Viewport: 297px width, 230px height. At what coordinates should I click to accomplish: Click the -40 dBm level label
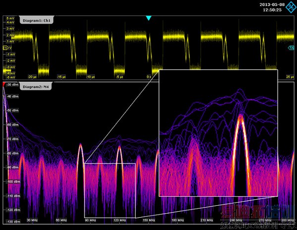(12, 96)
